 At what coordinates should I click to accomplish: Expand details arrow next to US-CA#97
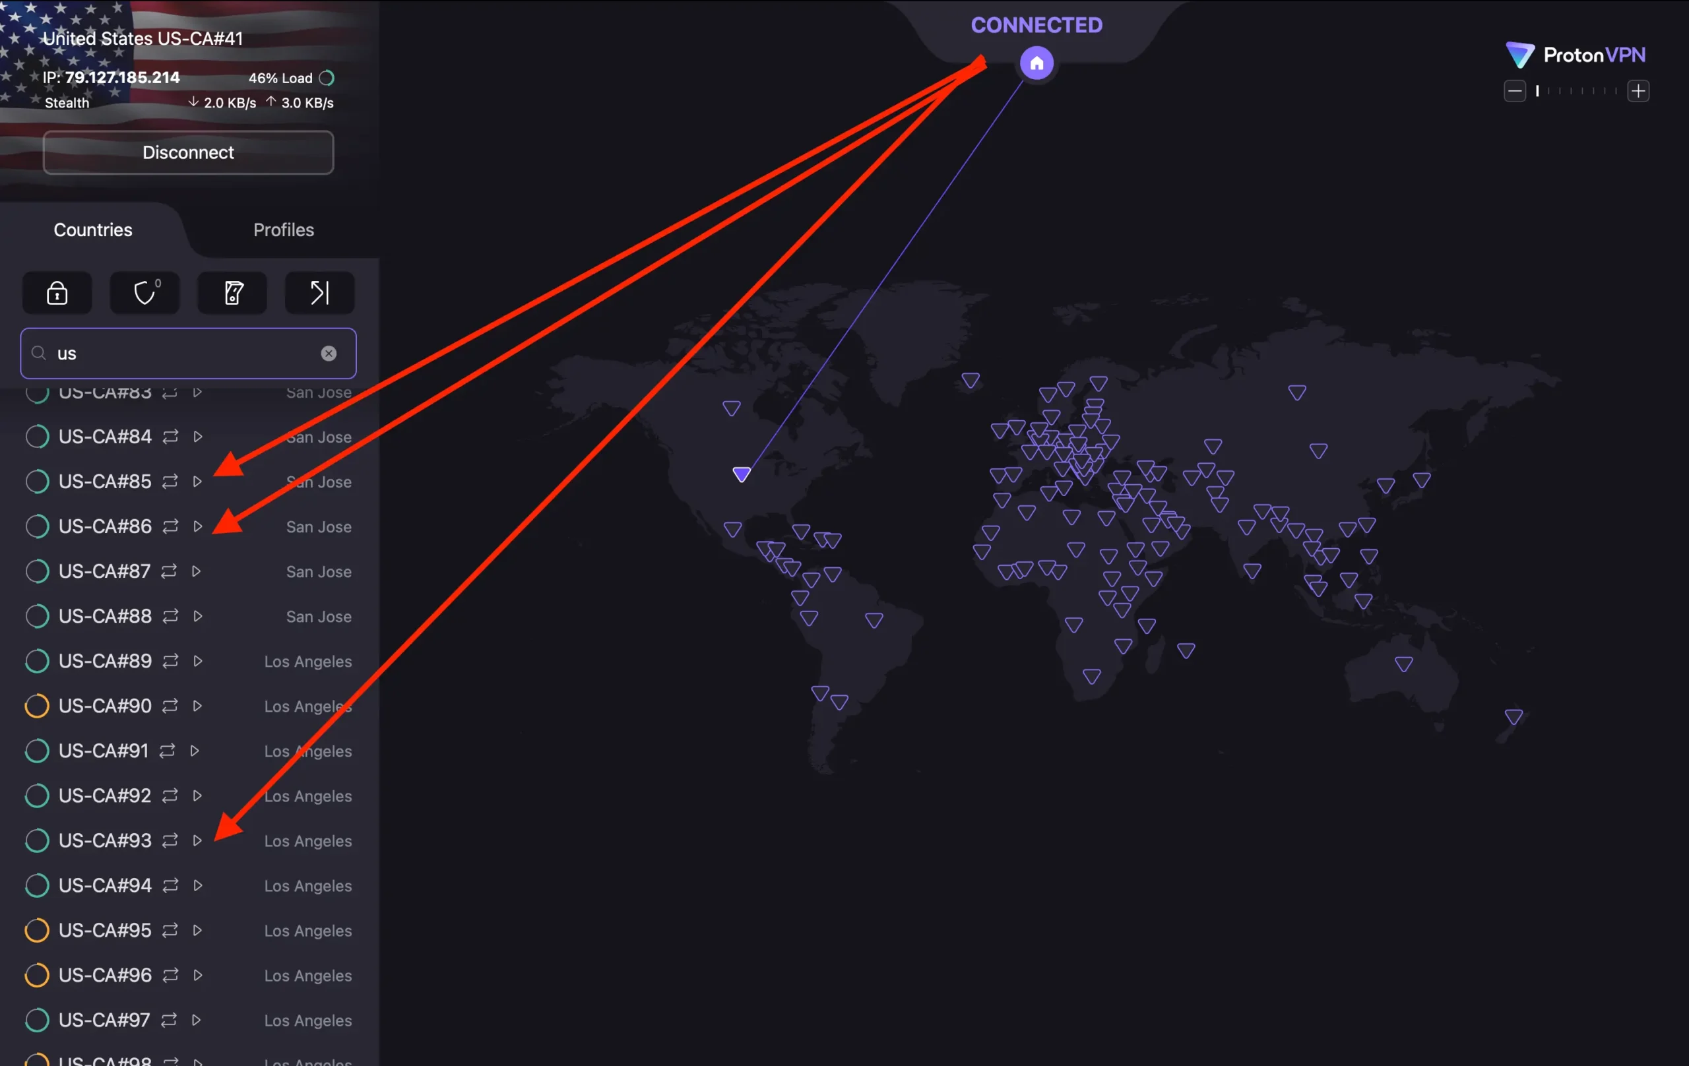pos(197,1020)
